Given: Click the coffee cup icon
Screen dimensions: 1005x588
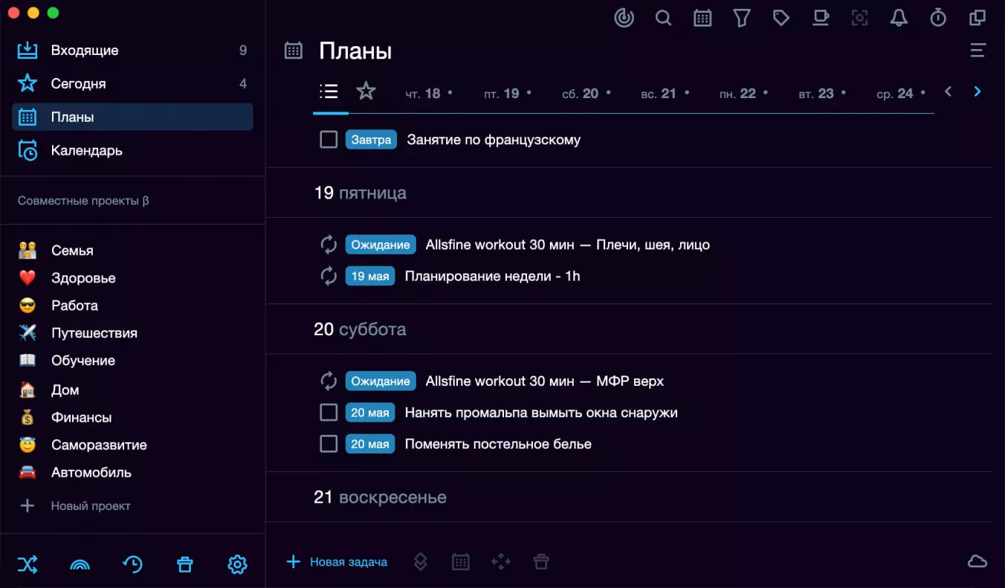Looking at the screenshot, I should 821,18.
